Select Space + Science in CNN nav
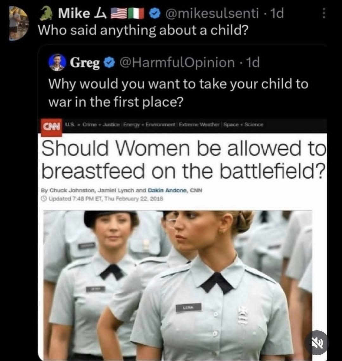 click(244, 125)
